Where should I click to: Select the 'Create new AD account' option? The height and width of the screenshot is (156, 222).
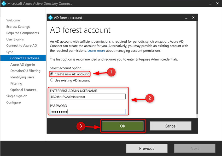coord(51,74)
